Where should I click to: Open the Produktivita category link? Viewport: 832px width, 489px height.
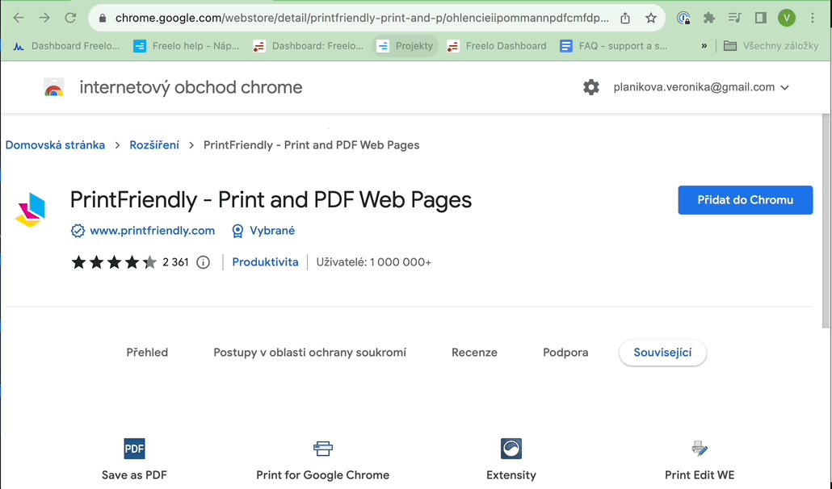coord(265,262)
